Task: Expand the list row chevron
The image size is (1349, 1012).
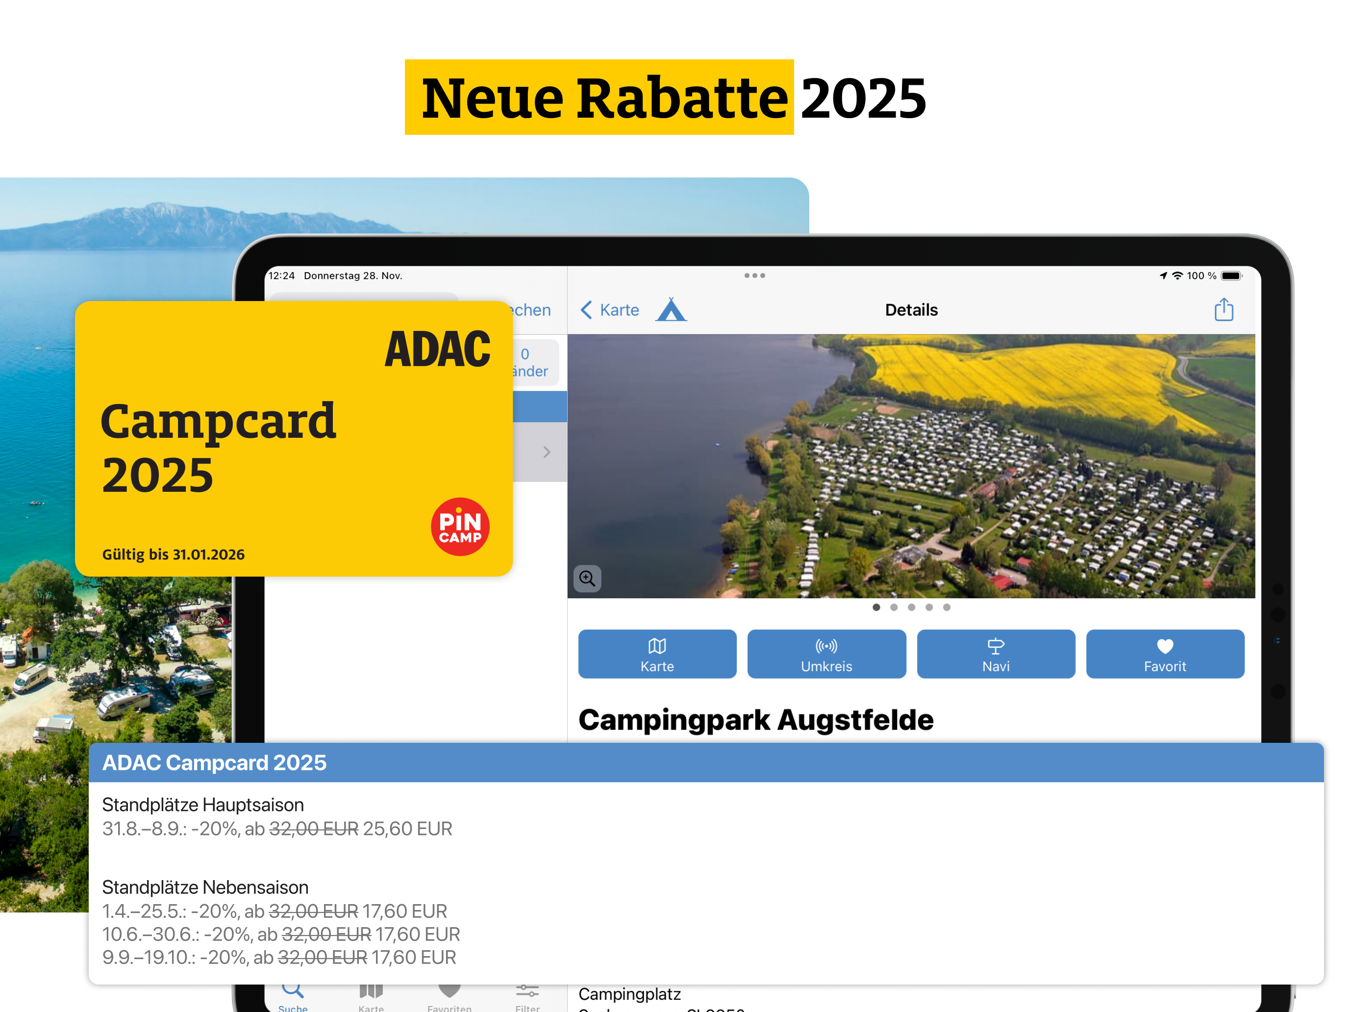Action: click(x=547, y=452)
